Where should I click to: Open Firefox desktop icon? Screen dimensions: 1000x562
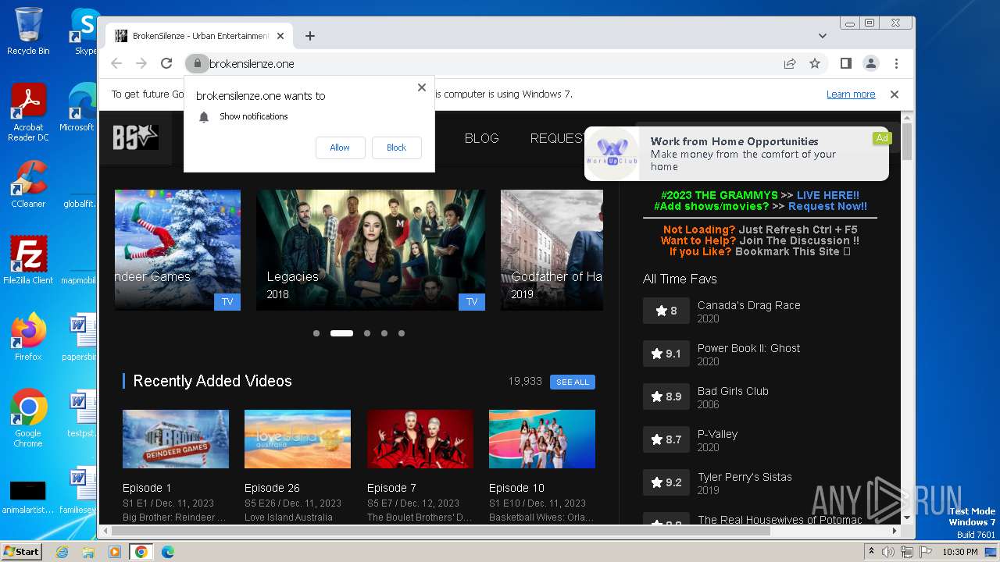[x=28, y=336]
